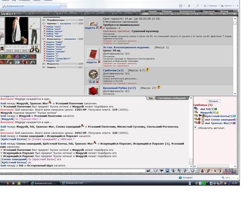251x200 pixels.
Task: Click the player list horizontal scrollbar
Action: 213,166
